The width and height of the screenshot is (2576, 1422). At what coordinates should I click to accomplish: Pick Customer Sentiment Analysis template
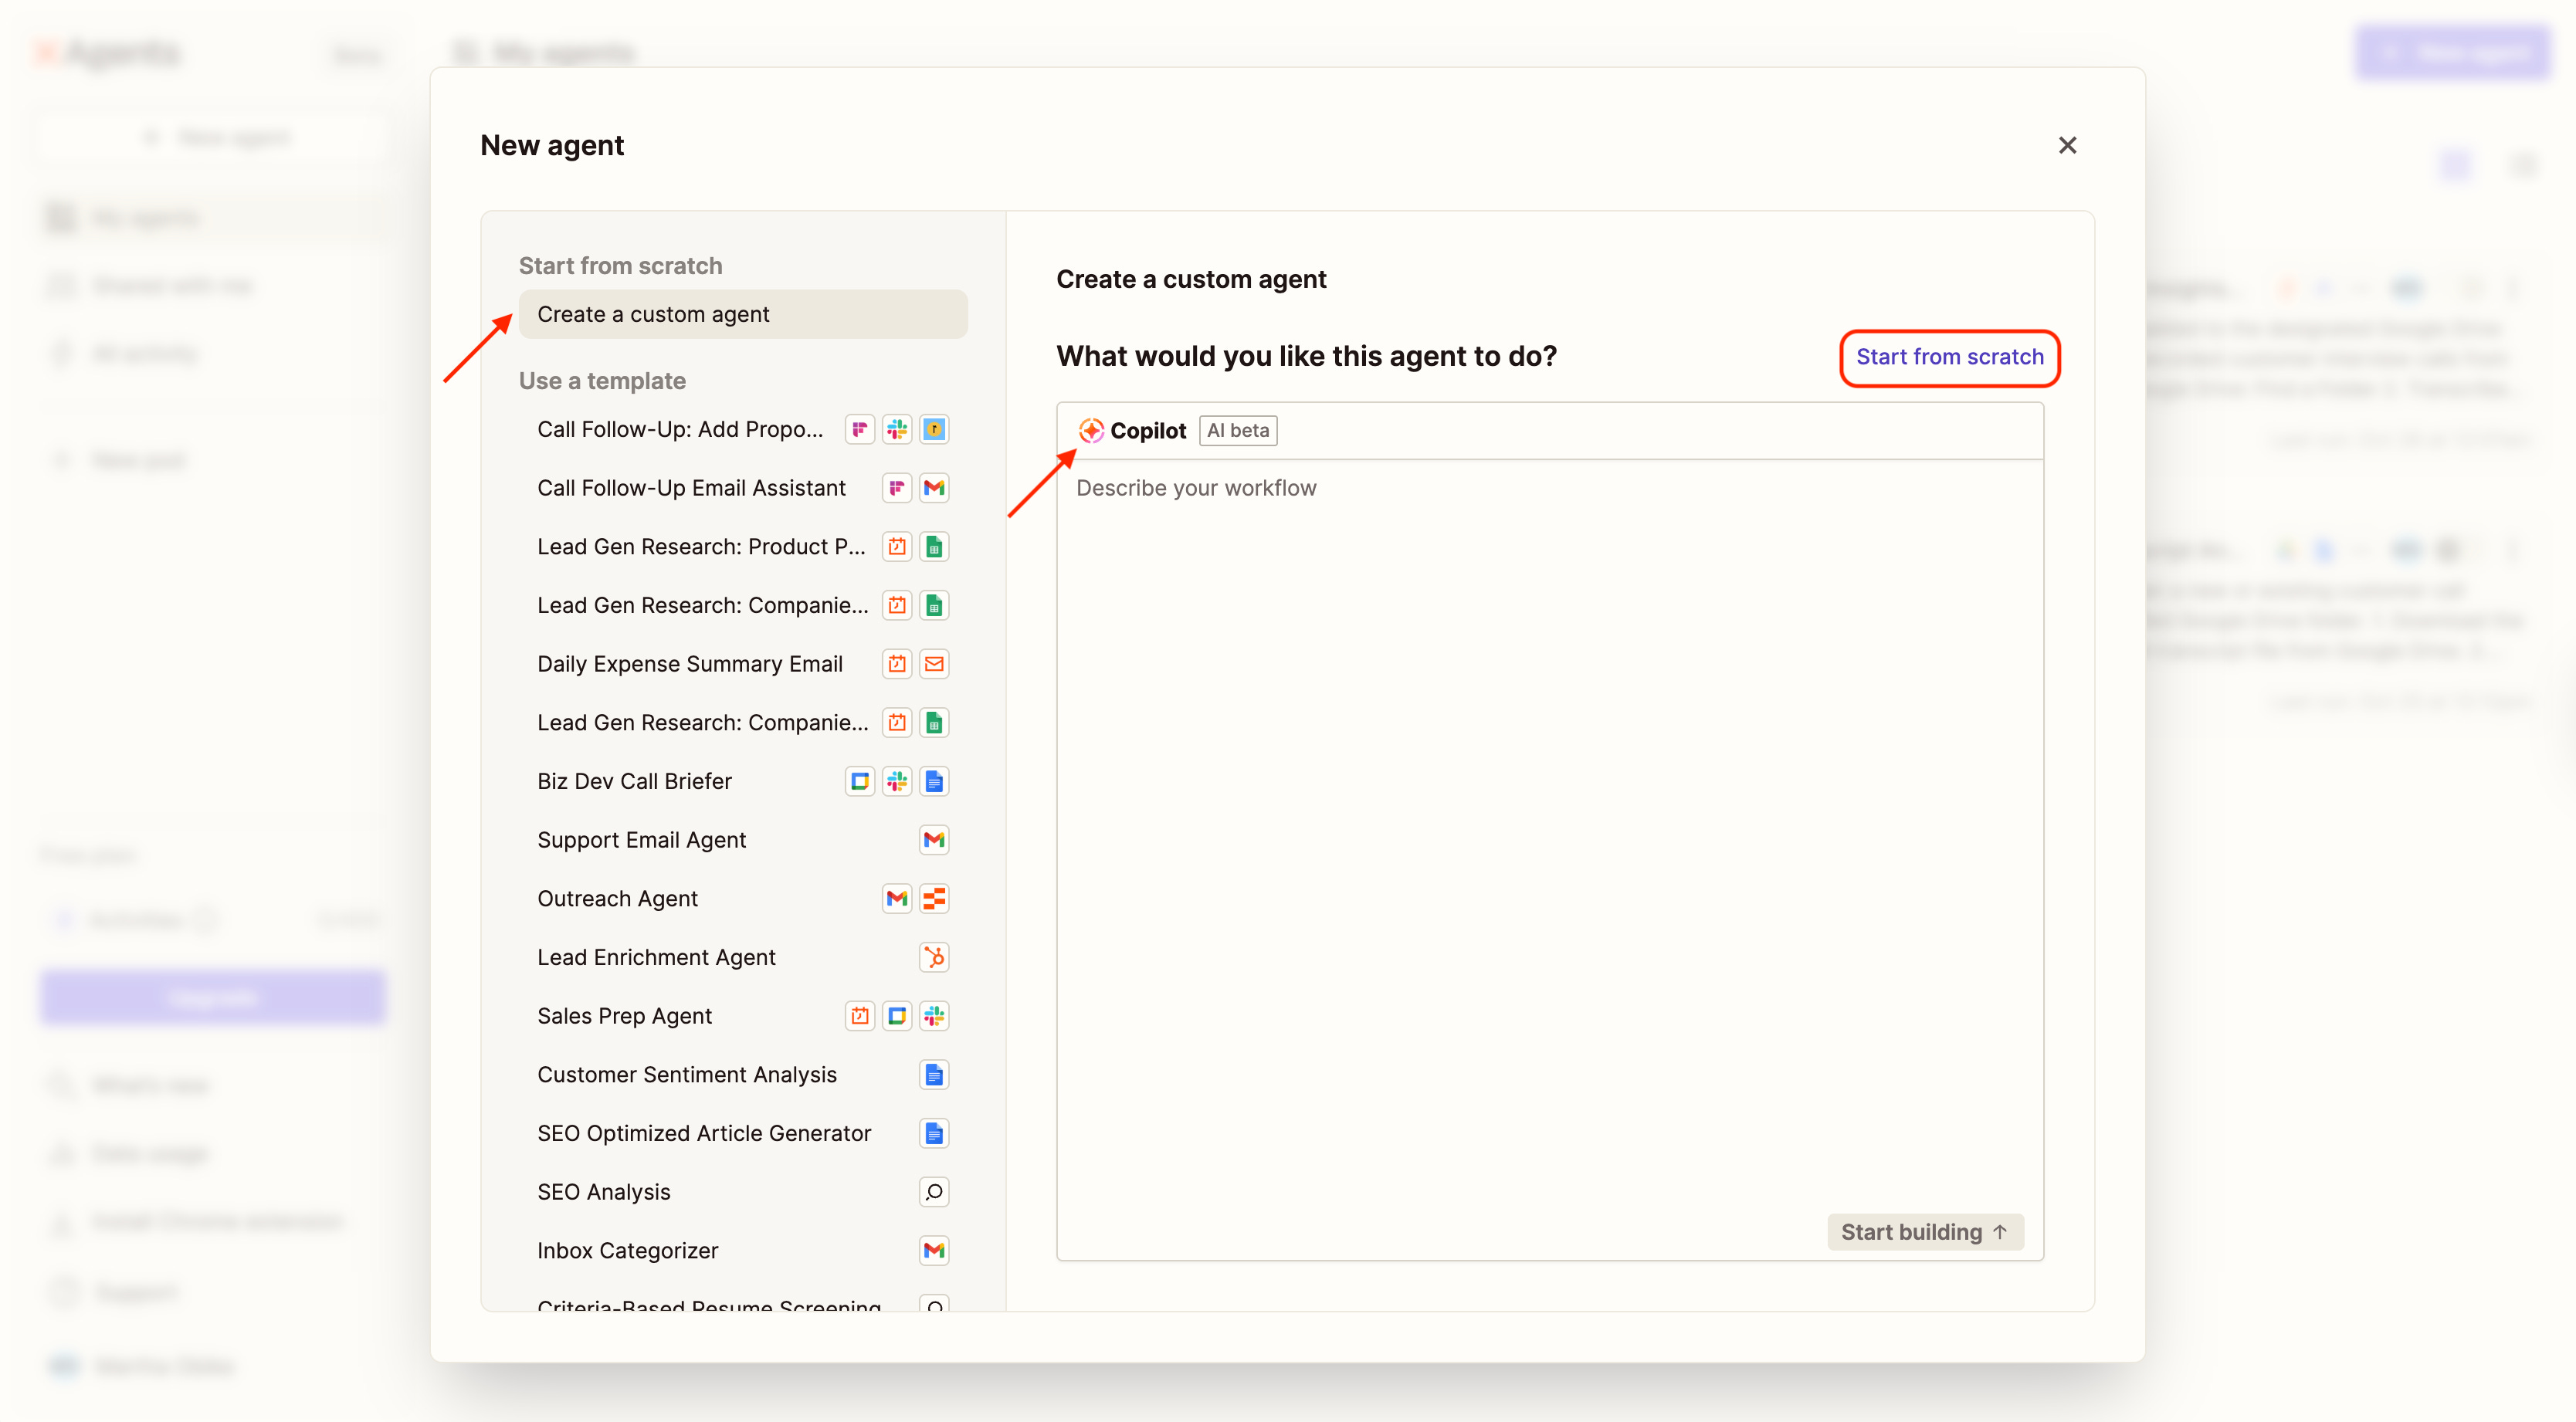pyautogui.click(x=743, y=1075)
